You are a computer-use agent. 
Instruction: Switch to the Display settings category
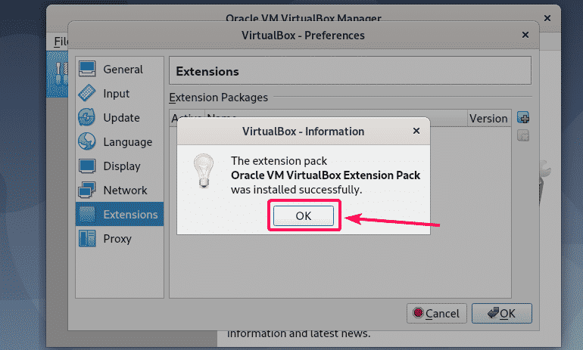(121, 166)
